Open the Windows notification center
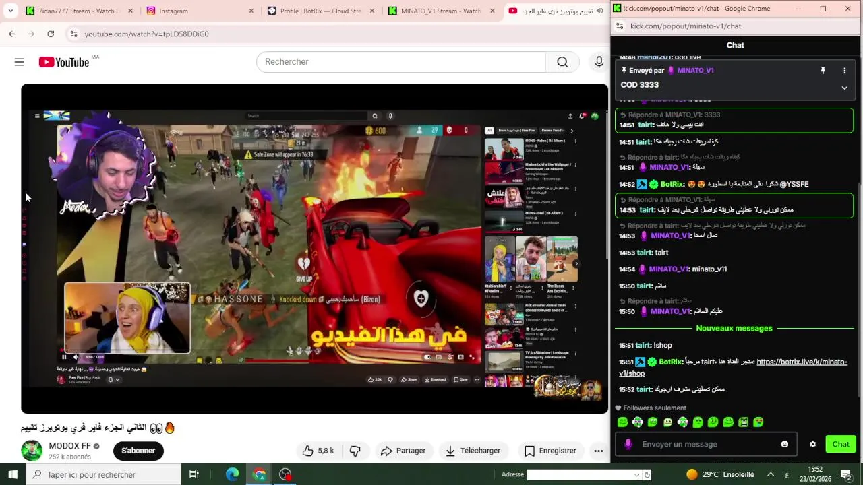This screenshot has height=485, width=863. 845,474
